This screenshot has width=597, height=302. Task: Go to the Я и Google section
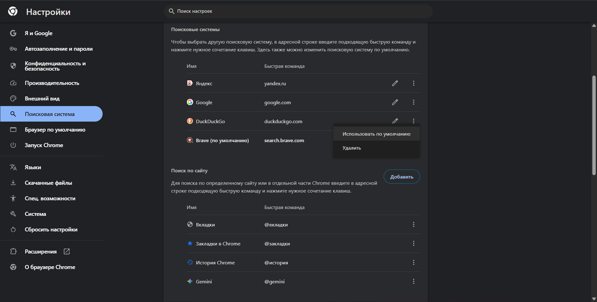pos(38,33)
